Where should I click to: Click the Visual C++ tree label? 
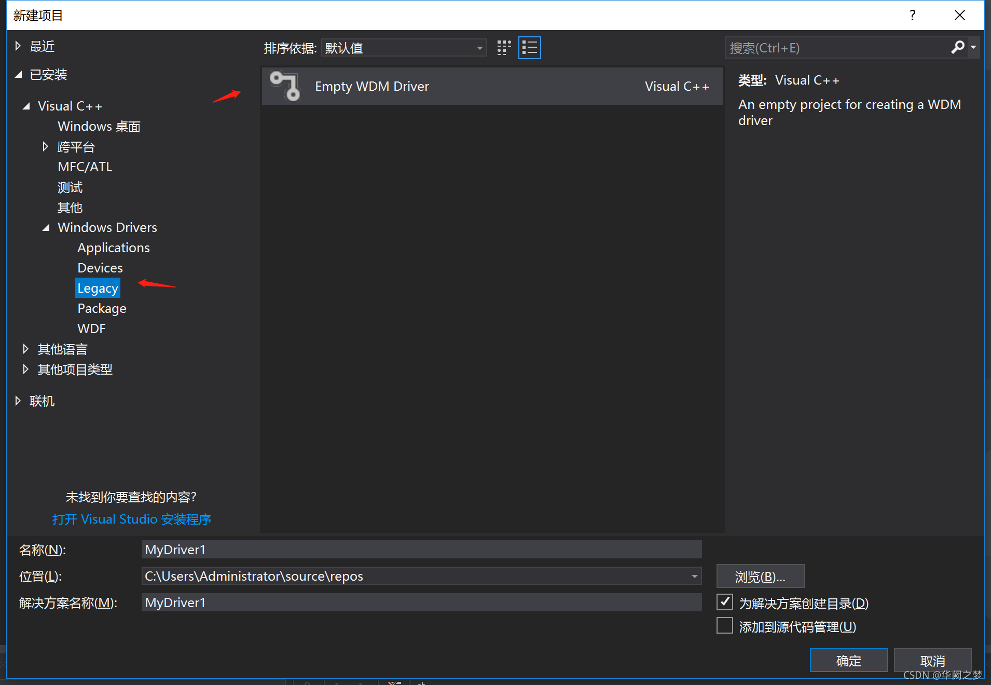(70, 106)
